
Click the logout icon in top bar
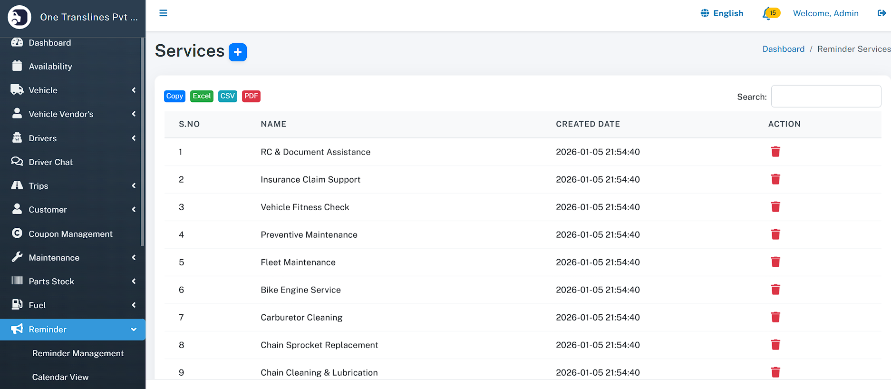(881, 13)
